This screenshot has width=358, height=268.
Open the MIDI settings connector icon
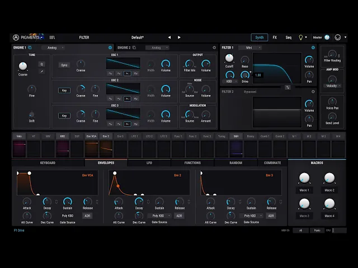337,37
